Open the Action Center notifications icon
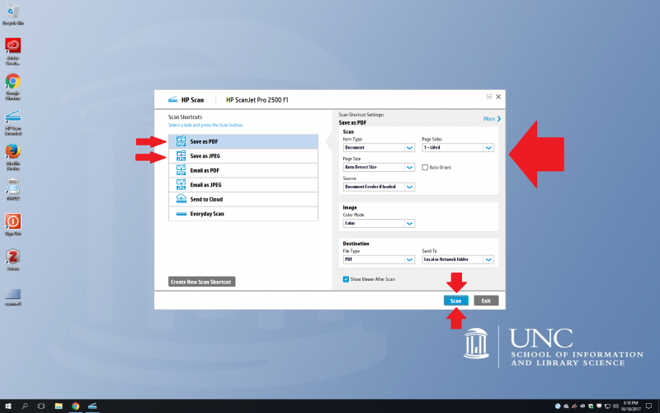The height and width of the screenshot is (413, 660). 648,406
